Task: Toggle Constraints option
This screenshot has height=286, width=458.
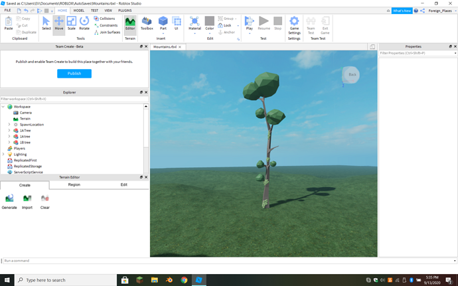Action: point(106,25)
